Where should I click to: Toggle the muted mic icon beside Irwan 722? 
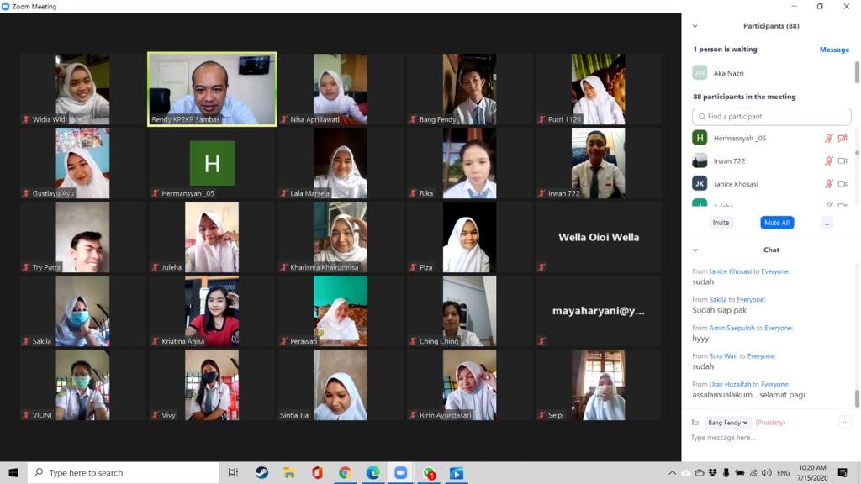coord(829,160)
